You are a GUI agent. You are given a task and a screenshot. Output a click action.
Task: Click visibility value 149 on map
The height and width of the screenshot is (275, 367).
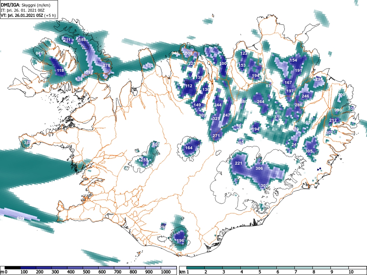tap(197, 105)
